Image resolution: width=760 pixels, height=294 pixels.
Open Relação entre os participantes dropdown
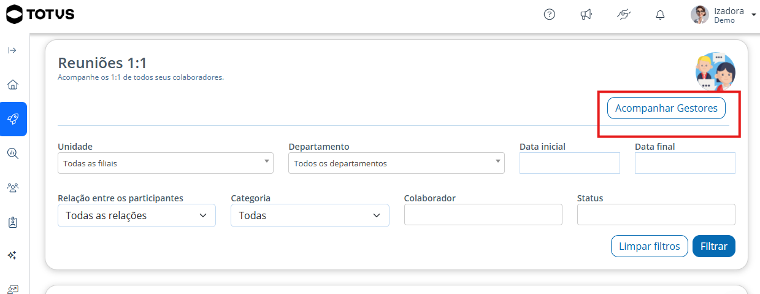pos(137,215)
